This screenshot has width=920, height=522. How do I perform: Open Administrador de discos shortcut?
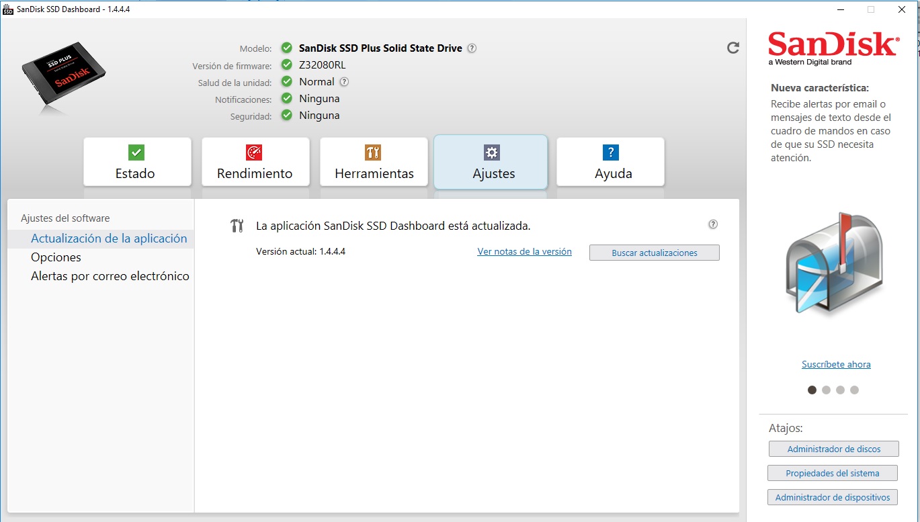click(x=833, y=449)
